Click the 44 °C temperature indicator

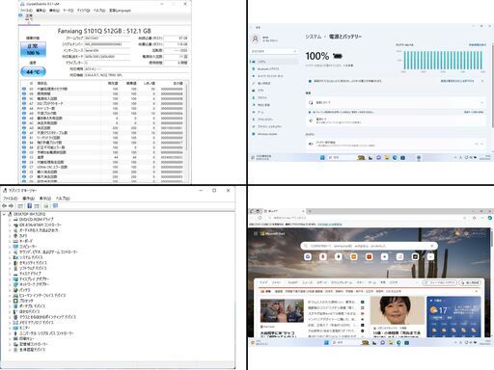33,71
